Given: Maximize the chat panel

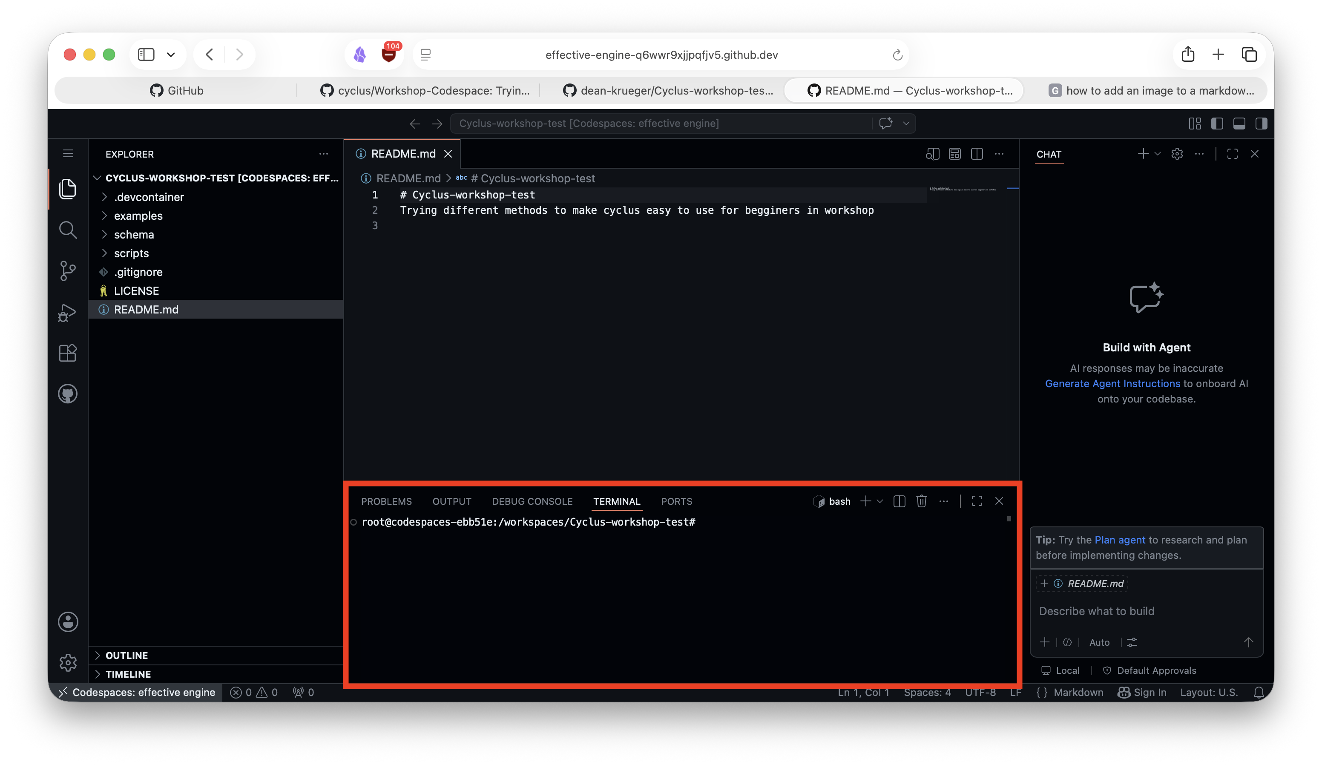Looking at the screenshot, I should (x=1232, y=154).
